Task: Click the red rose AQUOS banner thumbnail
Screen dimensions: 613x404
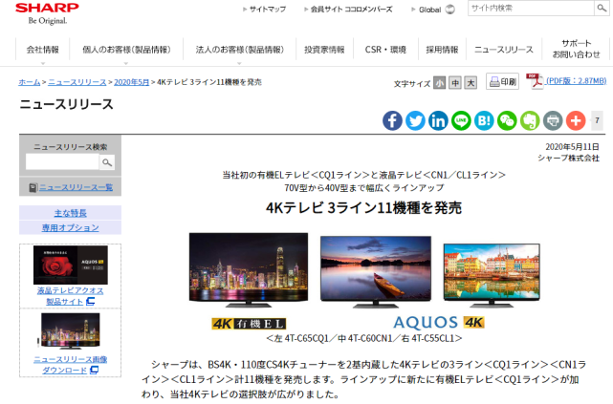Action: (x=71, y=266)
